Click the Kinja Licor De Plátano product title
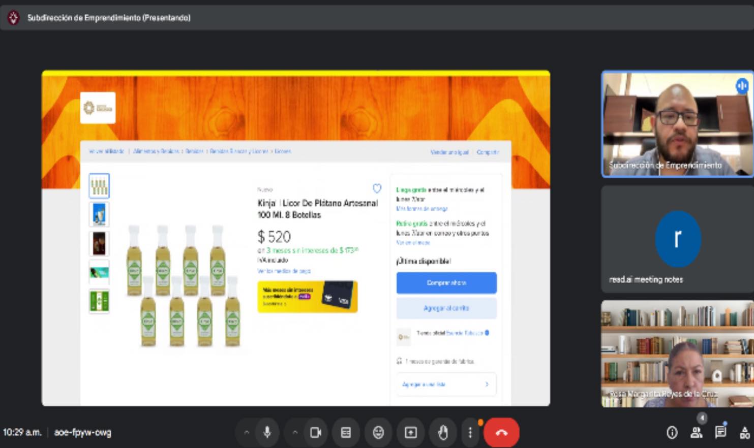 318,209
